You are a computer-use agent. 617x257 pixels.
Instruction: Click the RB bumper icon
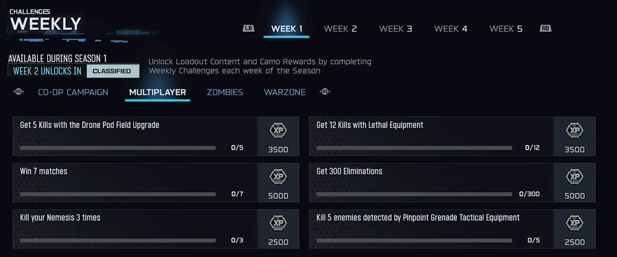point(545,28)
